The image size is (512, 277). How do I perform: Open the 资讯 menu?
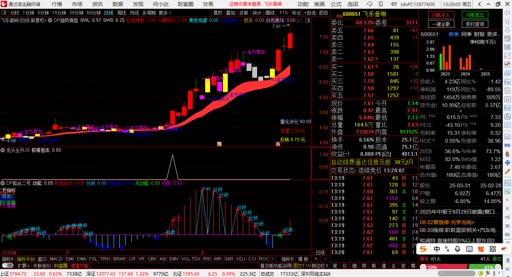tap(98, 4)
